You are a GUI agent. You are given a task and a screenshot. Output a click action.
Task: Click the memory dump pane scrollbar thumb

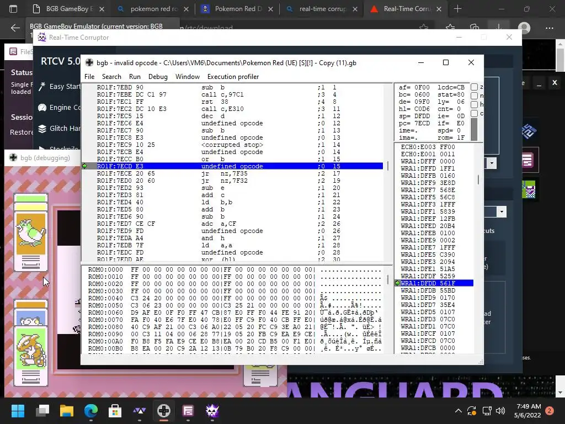pos(388,279)
